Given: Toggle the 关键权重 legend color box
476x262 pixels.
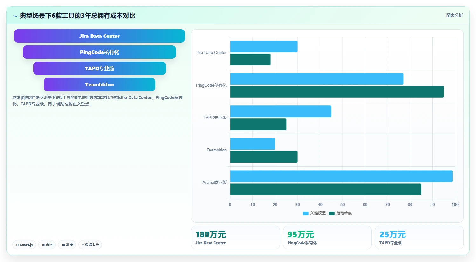Looking at the screenshot, I should point(306,213).
